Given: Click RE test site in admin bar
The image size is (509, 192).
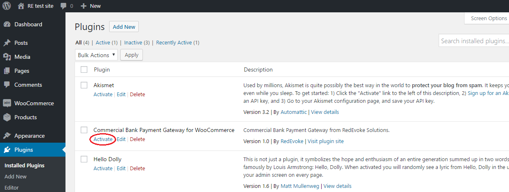Looking at the screenshot, I should pyautogui.click(x=40, y=6).
